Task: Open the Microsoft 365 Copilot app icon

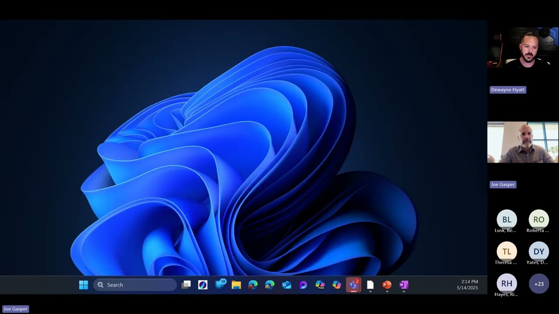Action: click(x=320, y=285)
